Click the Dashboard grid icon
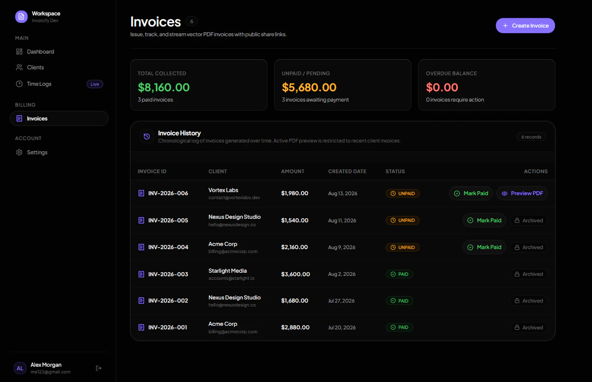 [x=19, y=52]
